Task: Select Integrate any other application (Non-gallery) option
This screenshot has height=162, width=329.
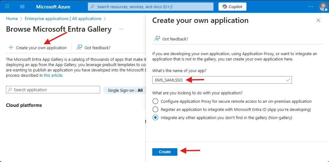Action: coord(155,118)
